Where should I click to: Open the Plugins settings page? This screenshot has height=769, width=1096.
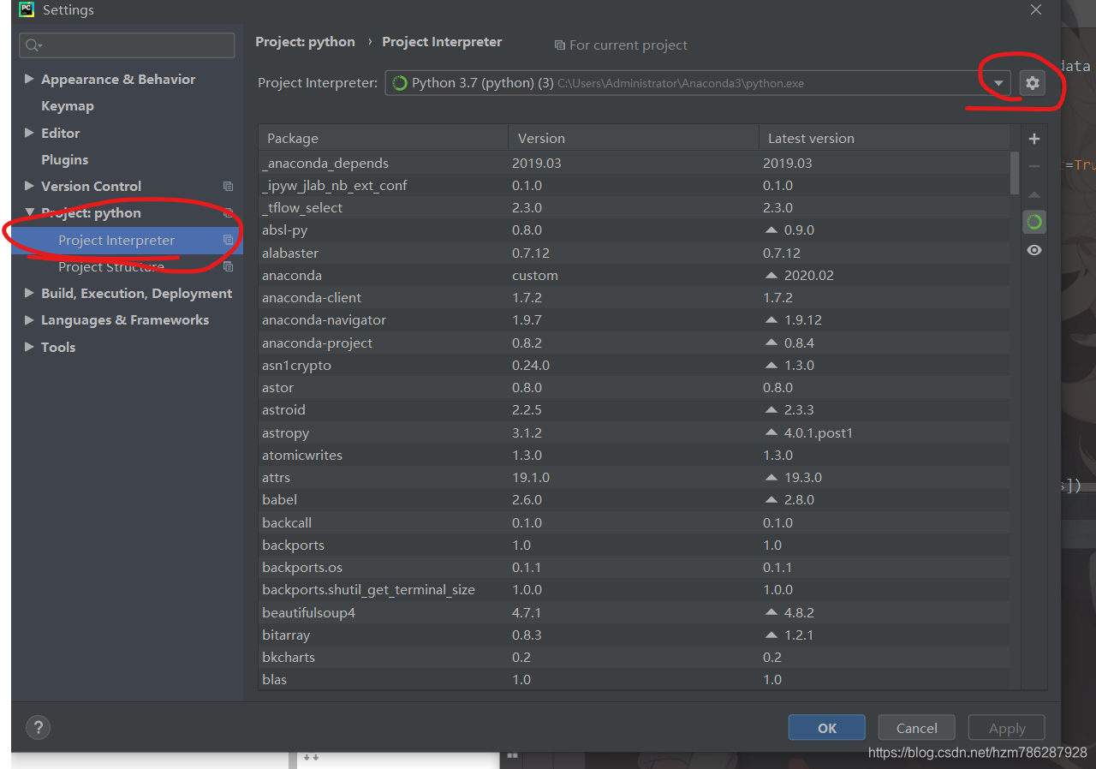tap(65, 160)
